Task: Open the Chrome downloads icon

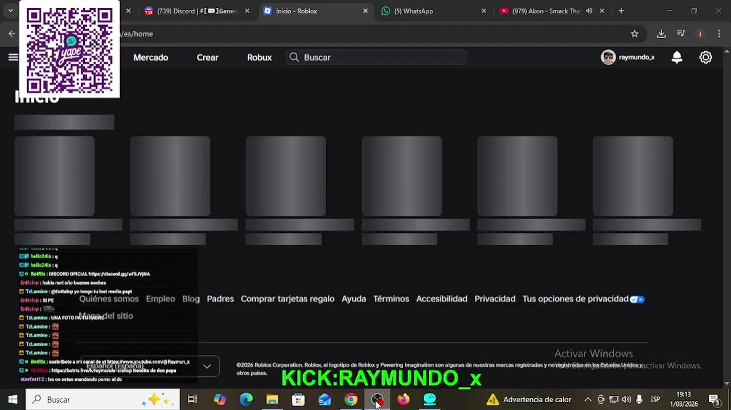Action: [661, 34]
